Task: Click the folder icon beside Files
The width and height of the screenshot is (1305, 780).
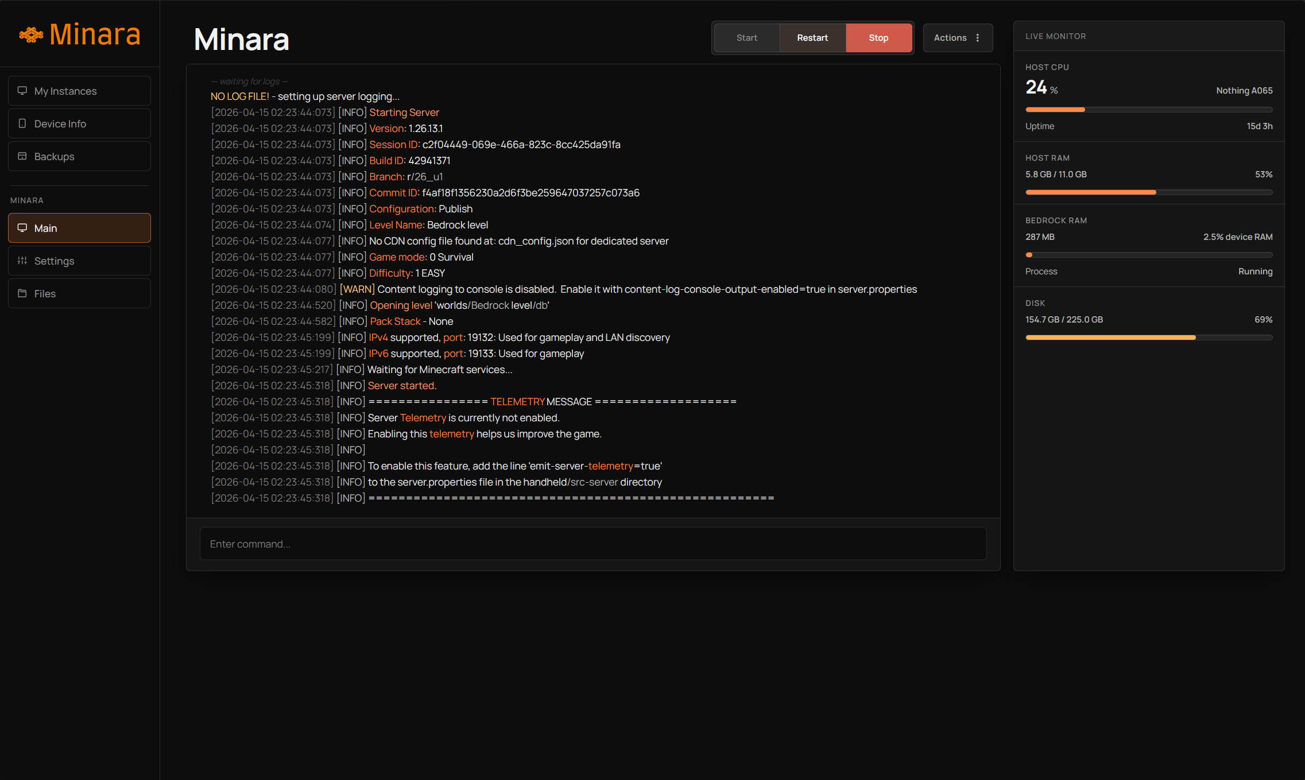Action: [22, 293]
